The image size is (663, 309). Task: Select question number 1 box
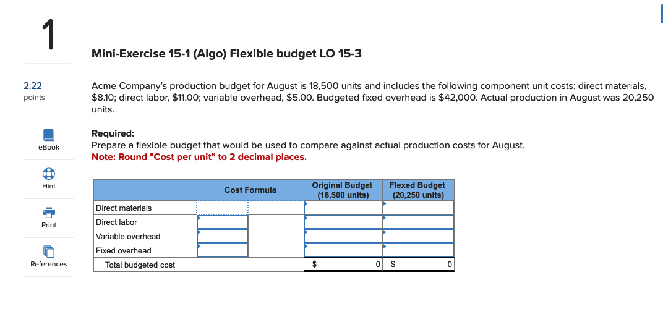[49, 35]
